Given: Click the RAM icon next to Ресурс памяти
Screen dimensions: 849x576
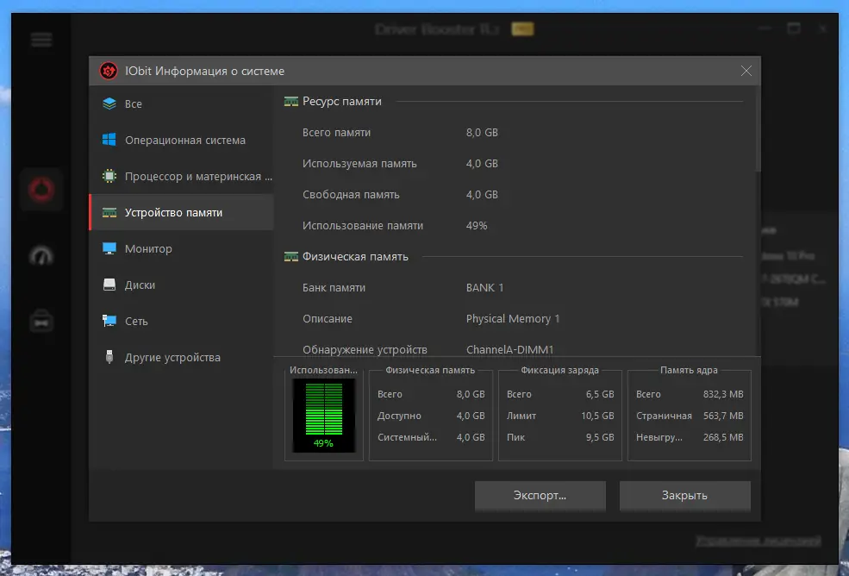Looking at the screenshot, I should pyautogui.click(x=291, y=102).
